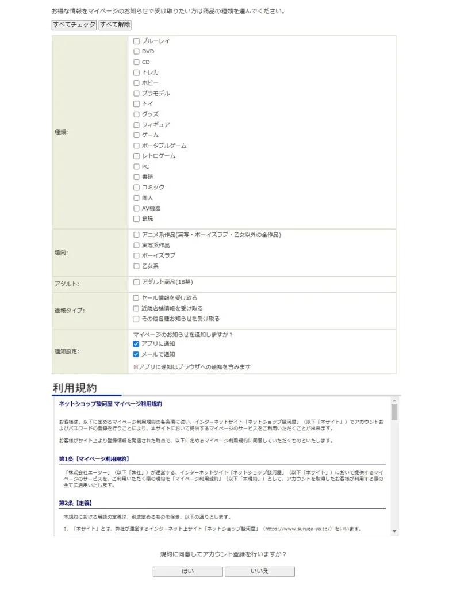Check 近隣店舗情報を受け取る option
The width and height of the screenshot is (449, 589).
pos(137,308)
